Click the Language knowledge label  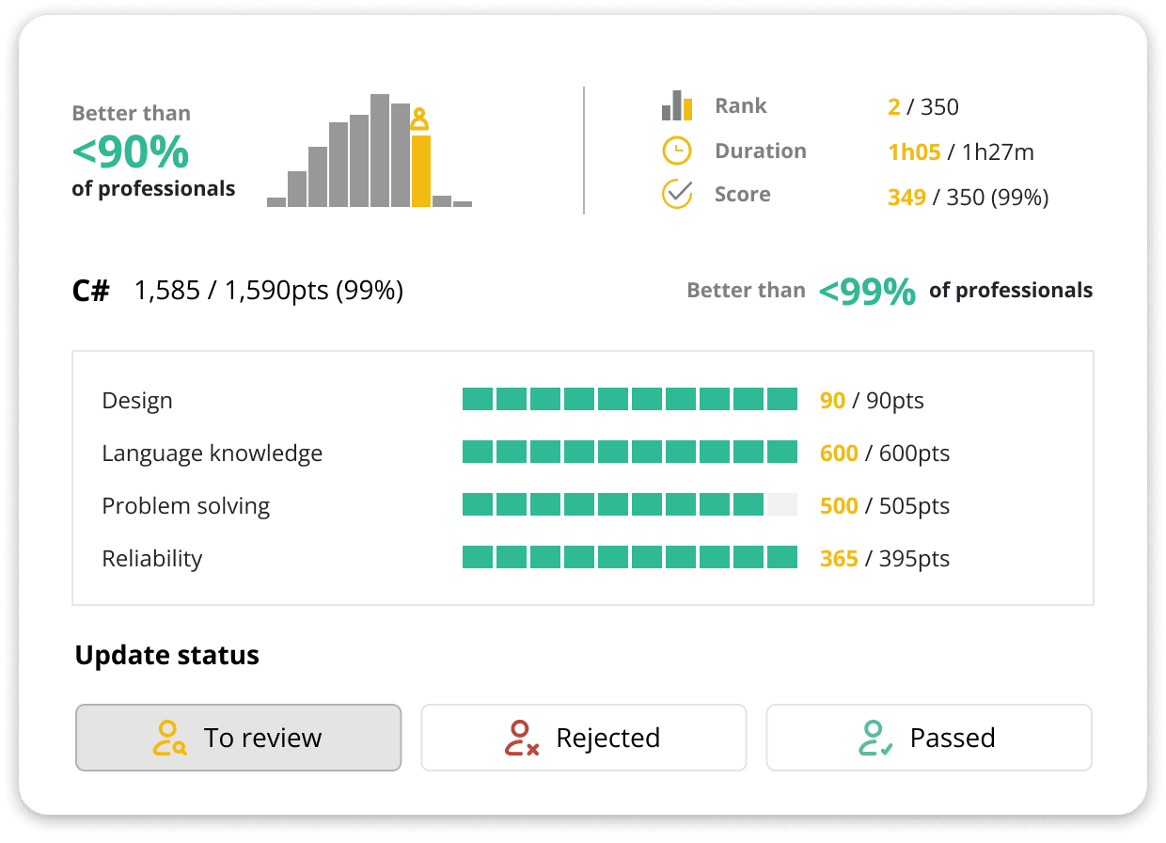212,453
